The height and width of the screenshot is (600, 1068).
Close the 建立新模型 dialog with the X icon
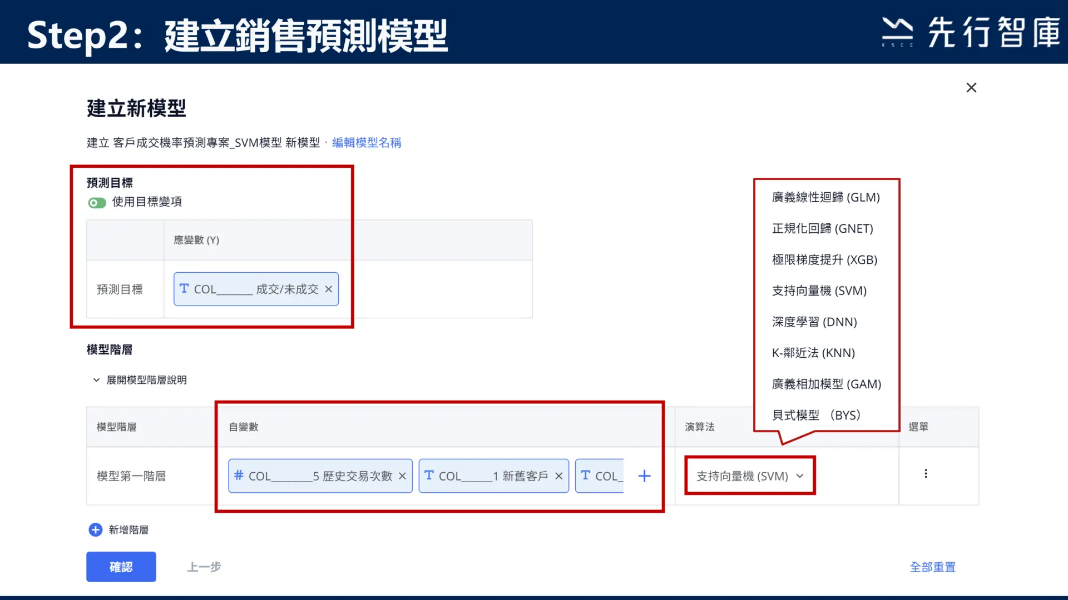[x=971, y=88]
